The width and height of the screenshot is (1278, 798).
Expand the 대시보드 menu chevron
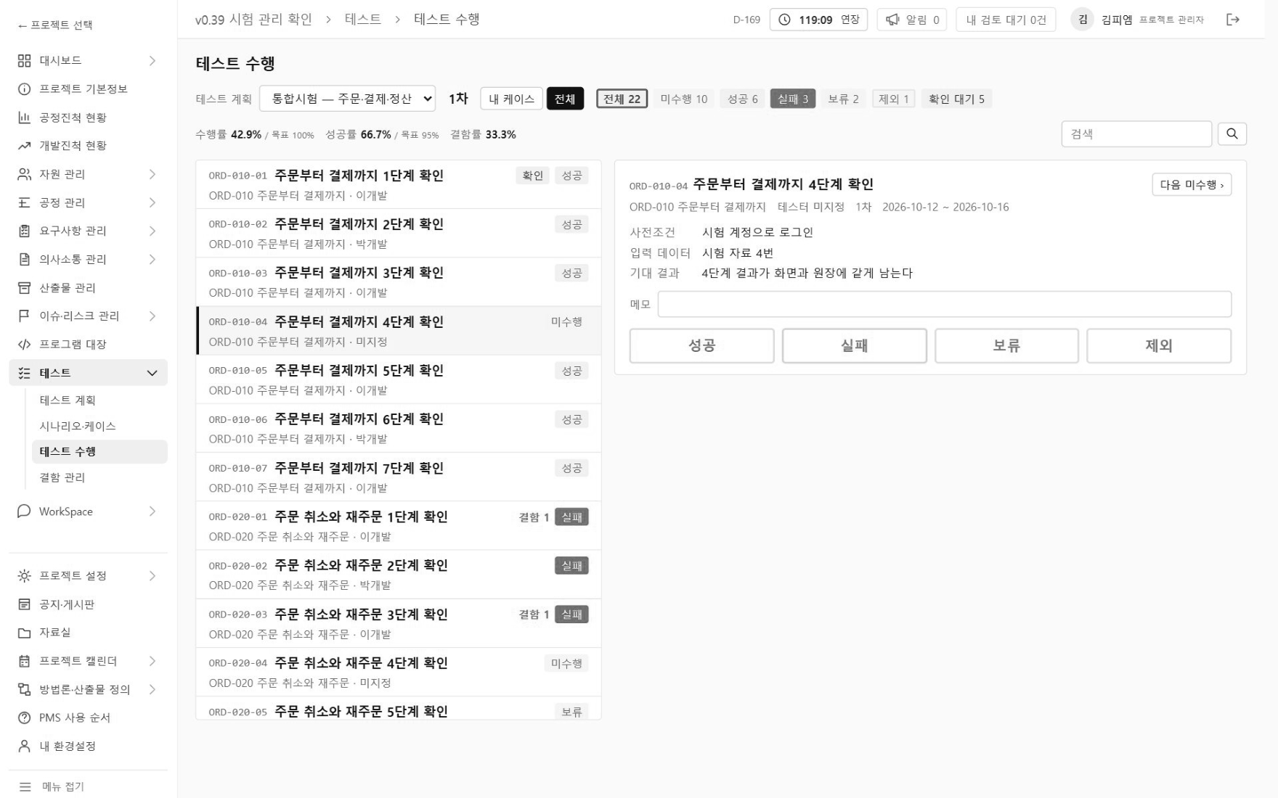pyautogui.click(x=152, y=61)
